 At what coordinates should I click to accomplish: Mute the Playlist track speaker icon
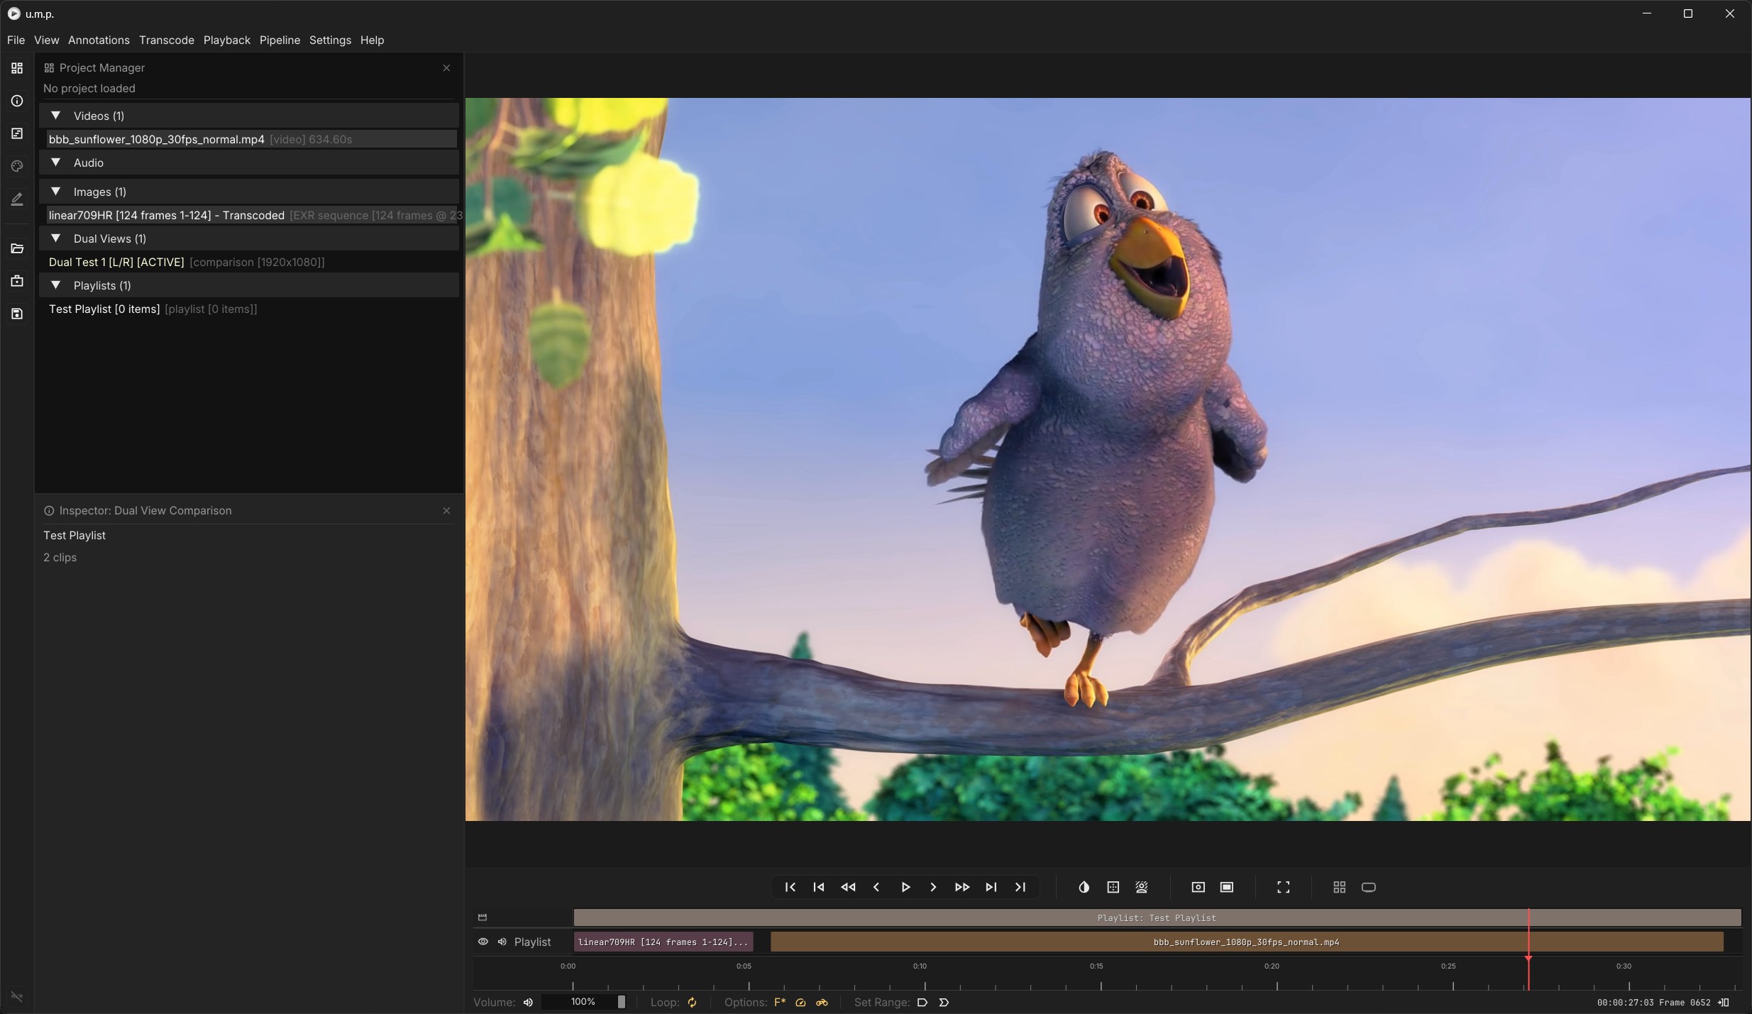[x=502, y=942]
